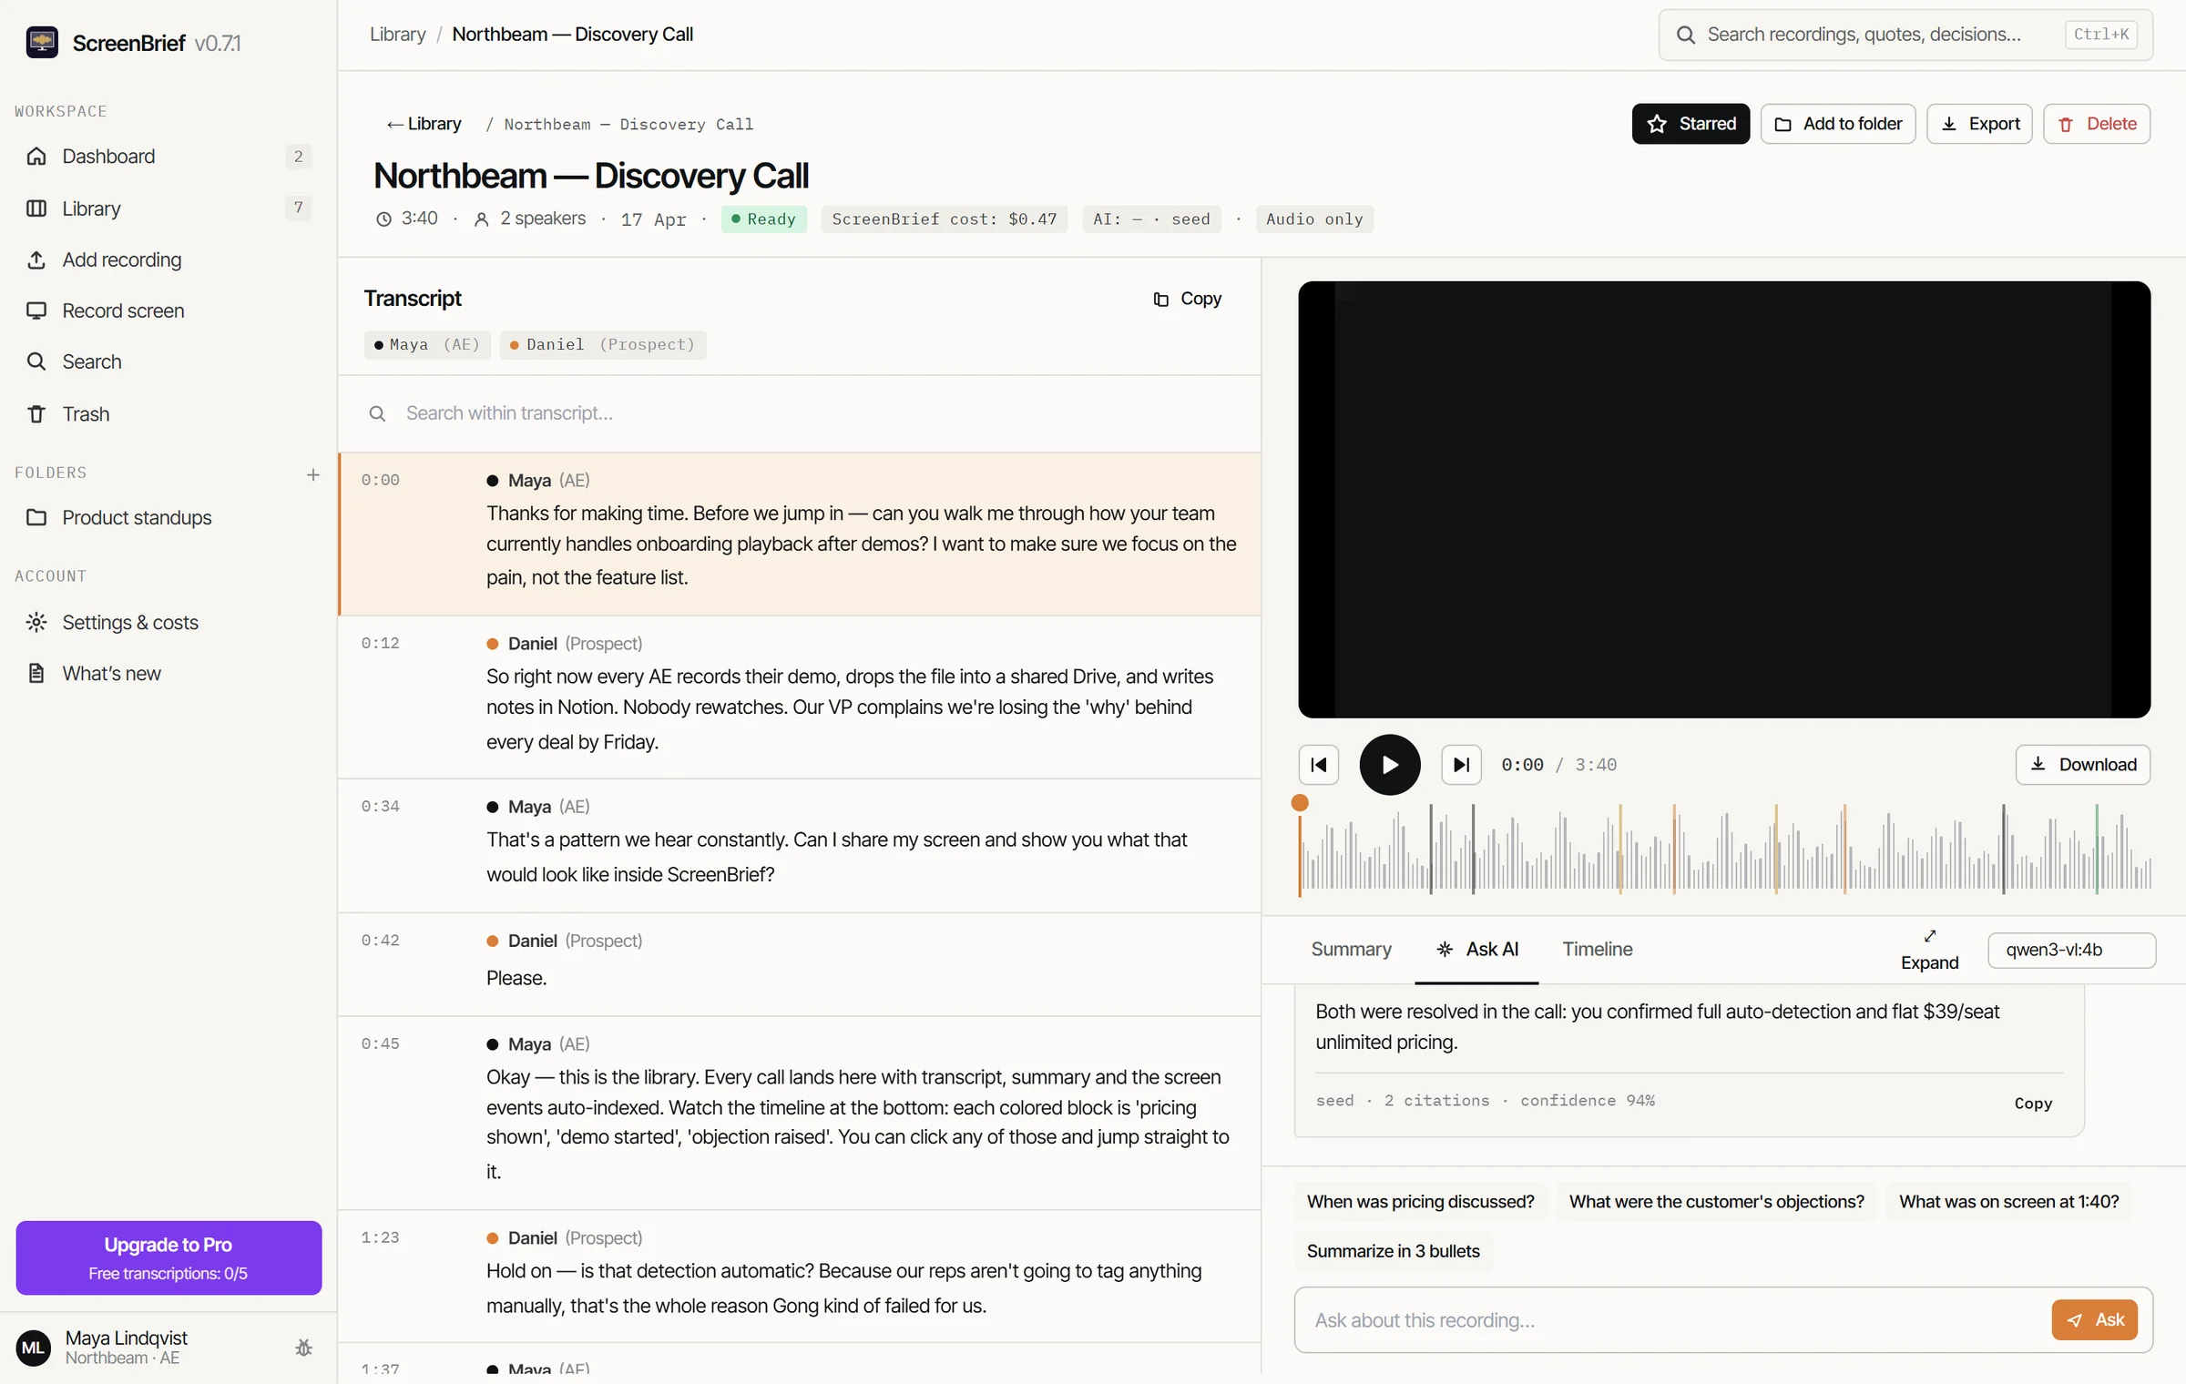Toggle the Starred button

coord(1691,124)
